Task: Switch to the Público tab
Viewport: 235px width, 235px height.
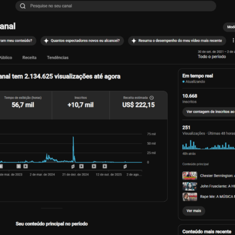Action: point(5,57)
